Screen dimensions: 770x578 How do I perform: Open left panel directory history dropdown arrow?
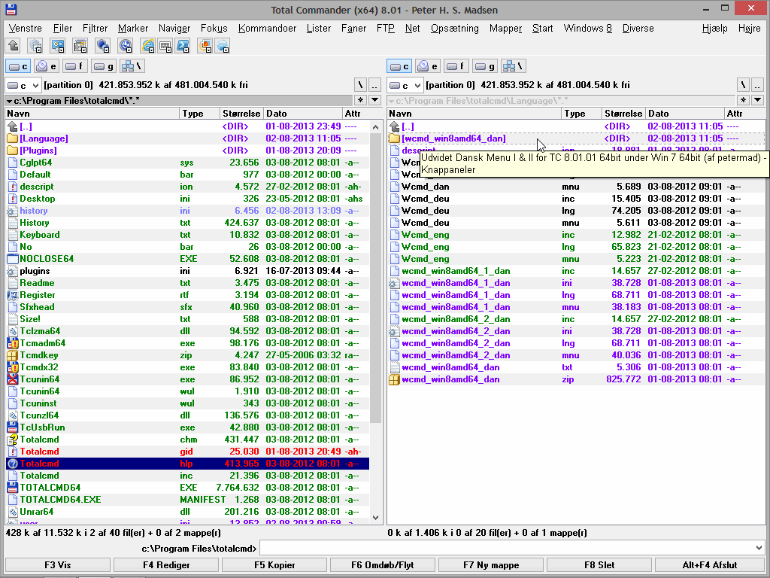375,100
